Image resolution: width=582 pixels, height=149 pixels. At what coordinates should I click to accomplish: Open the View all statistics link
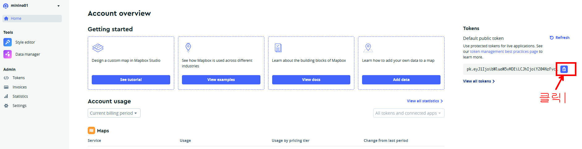pyautogui.click(x=425, y=101)
